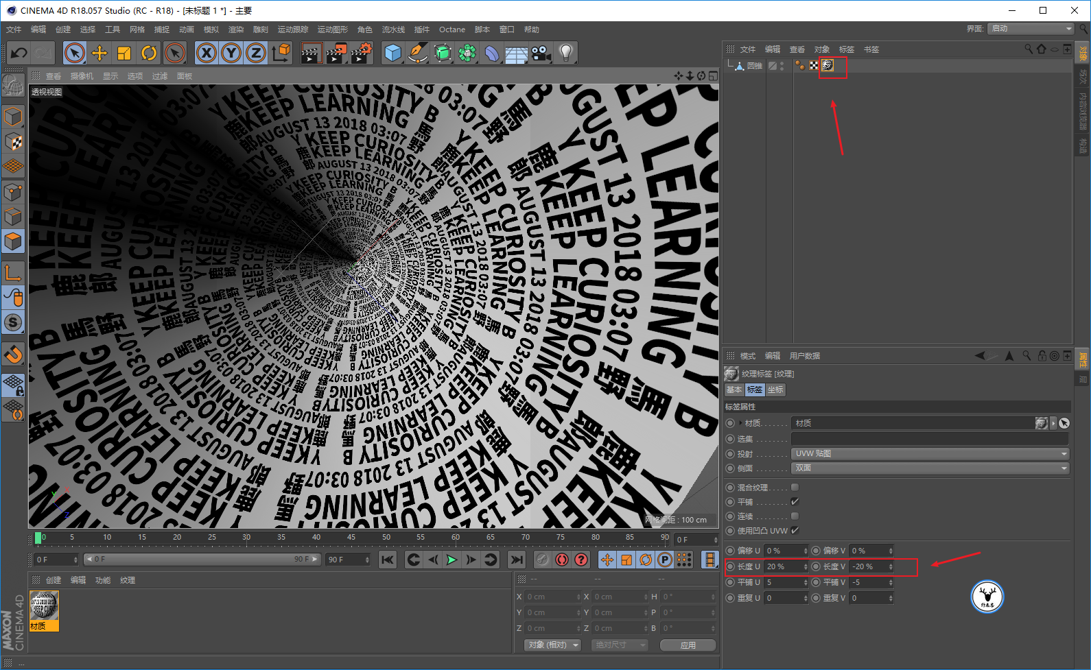The width and height of the screenshot is (1091, 670).
Task: Click the search icon in object manager
Action: (1029, 49)
